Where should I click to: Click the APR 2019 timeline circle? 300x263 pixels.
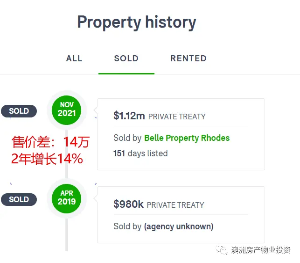pyautogui.click(x=67, y=198)
